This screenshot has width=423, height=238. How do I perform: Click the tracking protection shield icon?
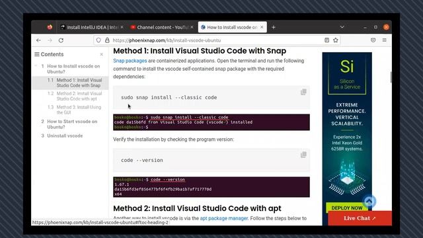click(x=98, y=40)
